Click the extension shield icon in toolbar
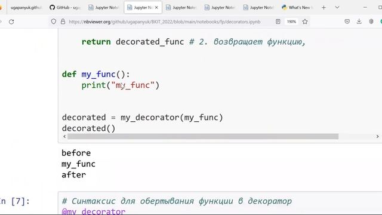The width and height of the screenshot is (382, 215). (x=371, y=21)
